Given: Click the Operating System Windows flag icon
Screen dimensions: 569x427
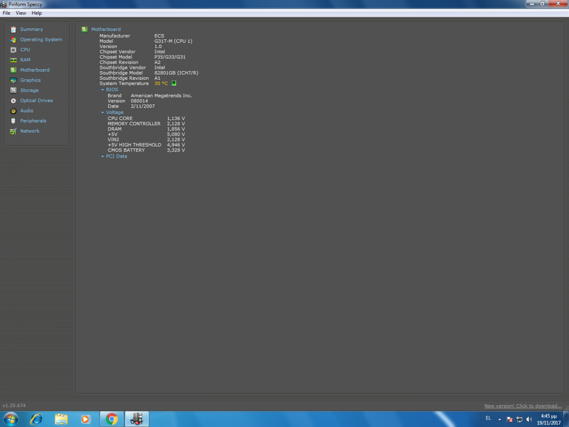Looking at the screenshot, I should point(13,39).
